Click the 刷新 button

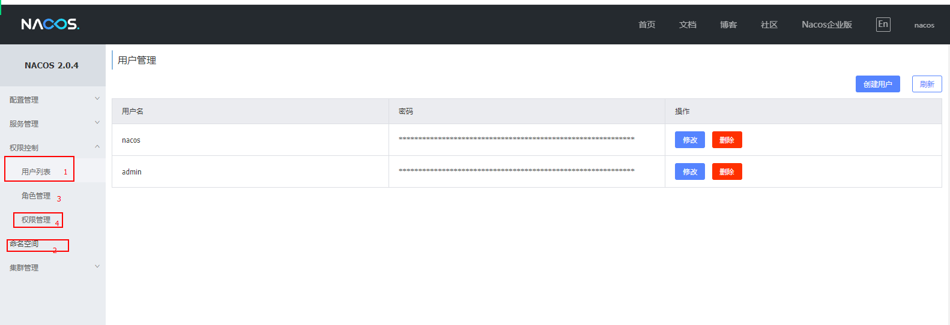pyautogui.click(x=927, y=85)
